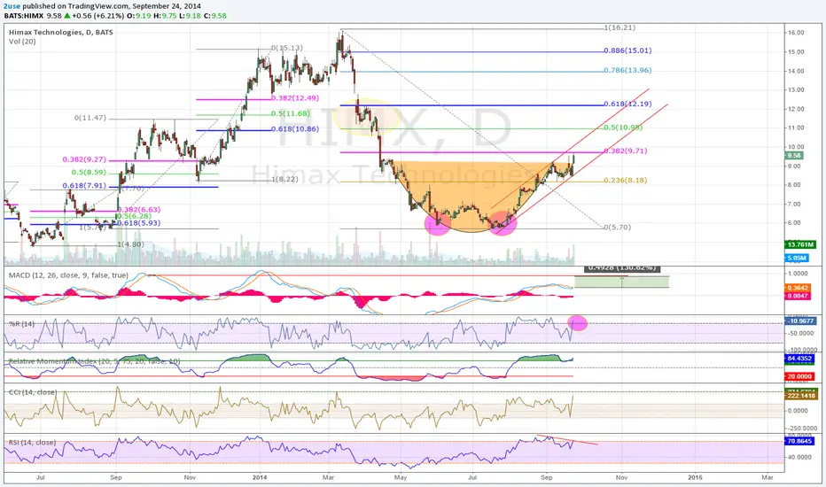Click the red 20.0000 level badge

point(799,376)
